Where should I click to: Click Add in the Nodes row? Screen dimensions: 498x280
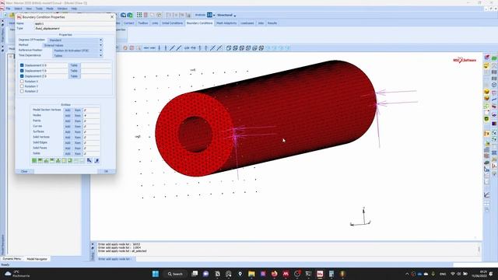(68, 116)
